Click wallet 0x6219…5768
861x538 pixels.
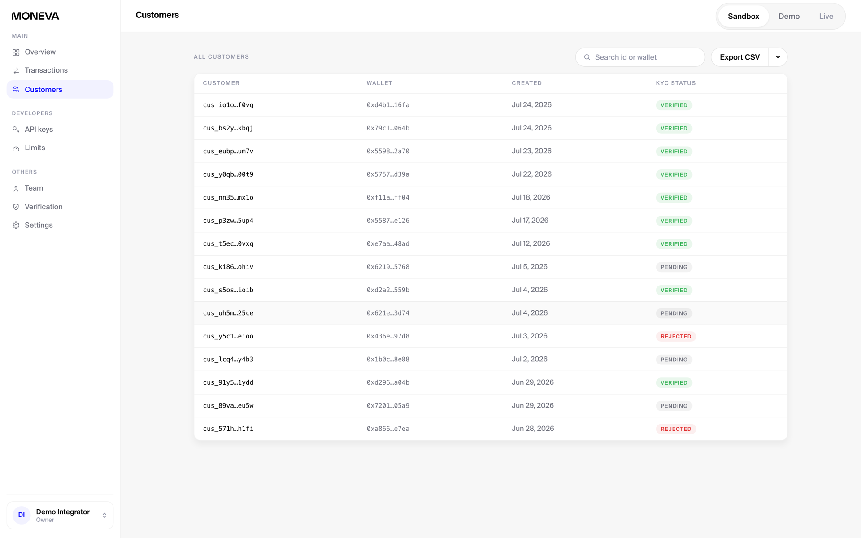tap(388, 267)
